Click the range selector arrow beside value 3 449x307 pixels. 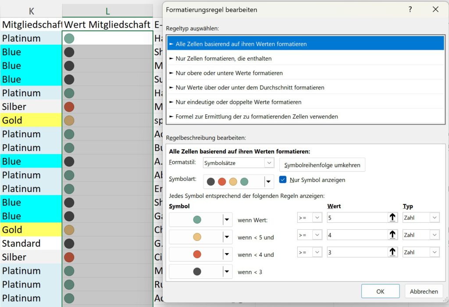click(x=392, y=252)
